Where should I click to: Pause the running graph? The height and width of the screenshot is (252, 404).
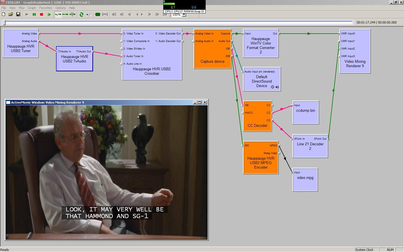point(34,14)
